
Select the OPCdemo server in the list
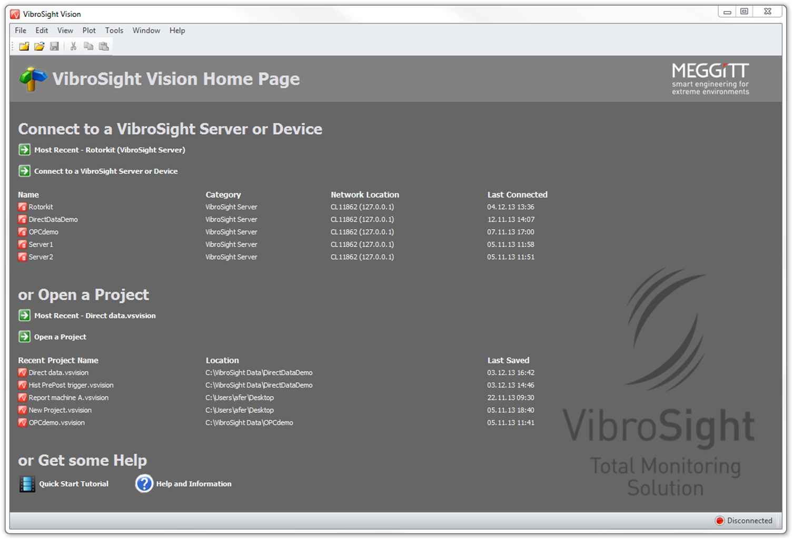click(x=43, y=232)
